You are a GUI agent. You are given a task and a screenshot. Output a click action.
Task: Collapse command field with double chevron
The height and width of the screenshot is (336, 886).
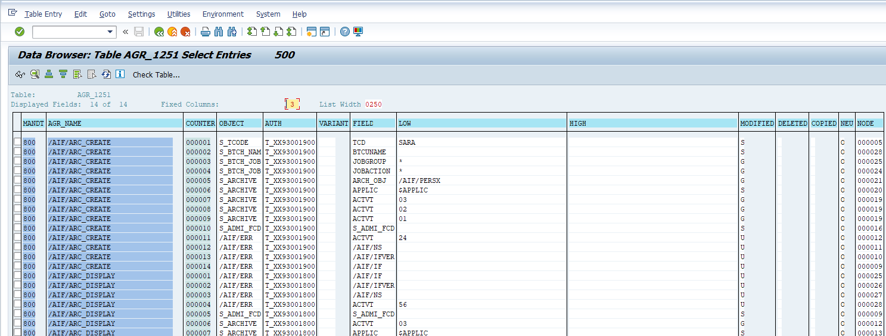pyautogui.click(x=126, y=32)
